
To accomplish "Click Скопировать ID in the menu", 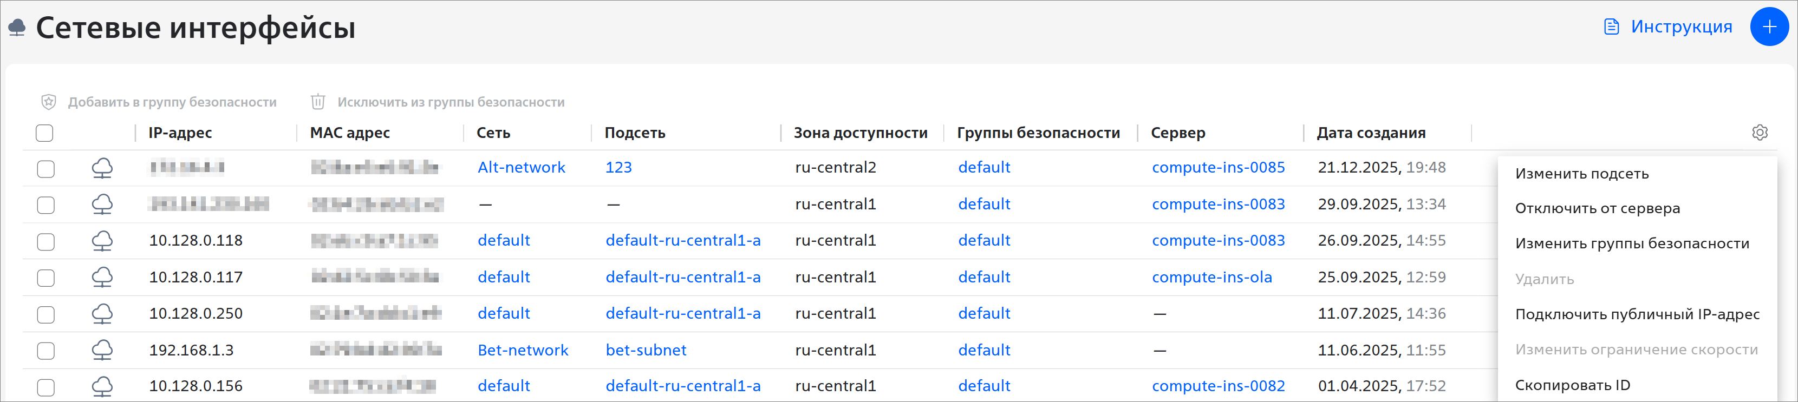I will point(1573,385).
